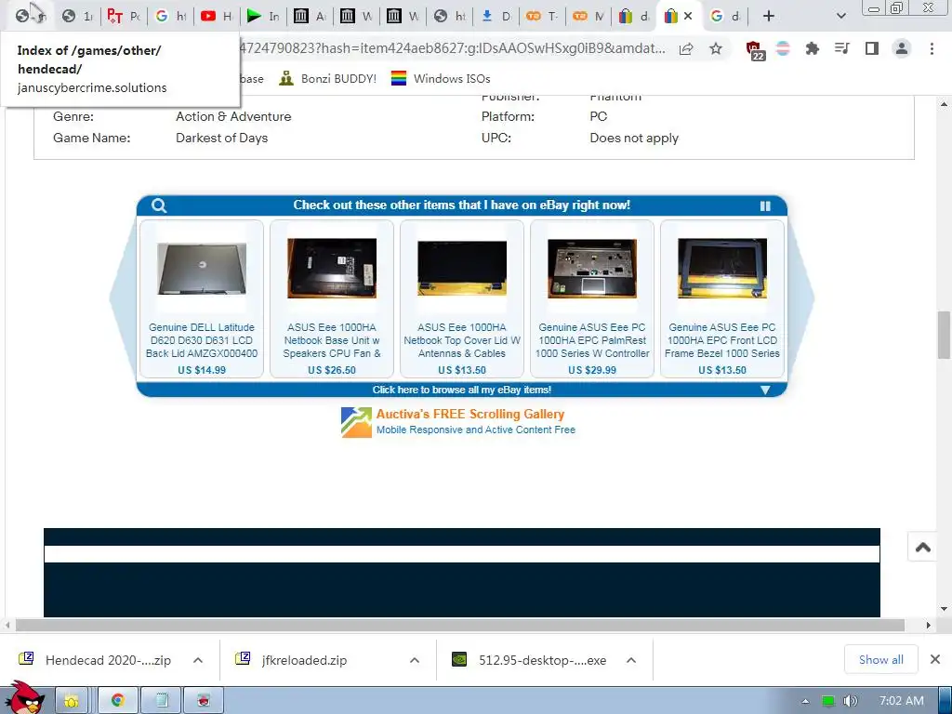Click the URL address bar

click(453, 48)
